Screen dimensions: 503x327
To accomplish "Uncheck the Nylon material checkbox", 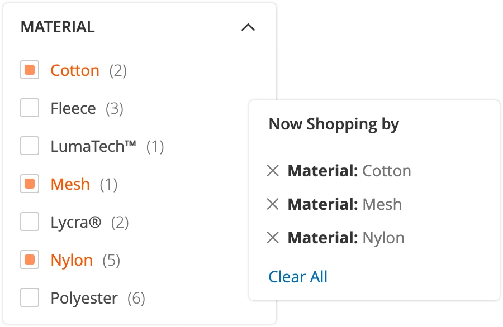I will (30, 260).
